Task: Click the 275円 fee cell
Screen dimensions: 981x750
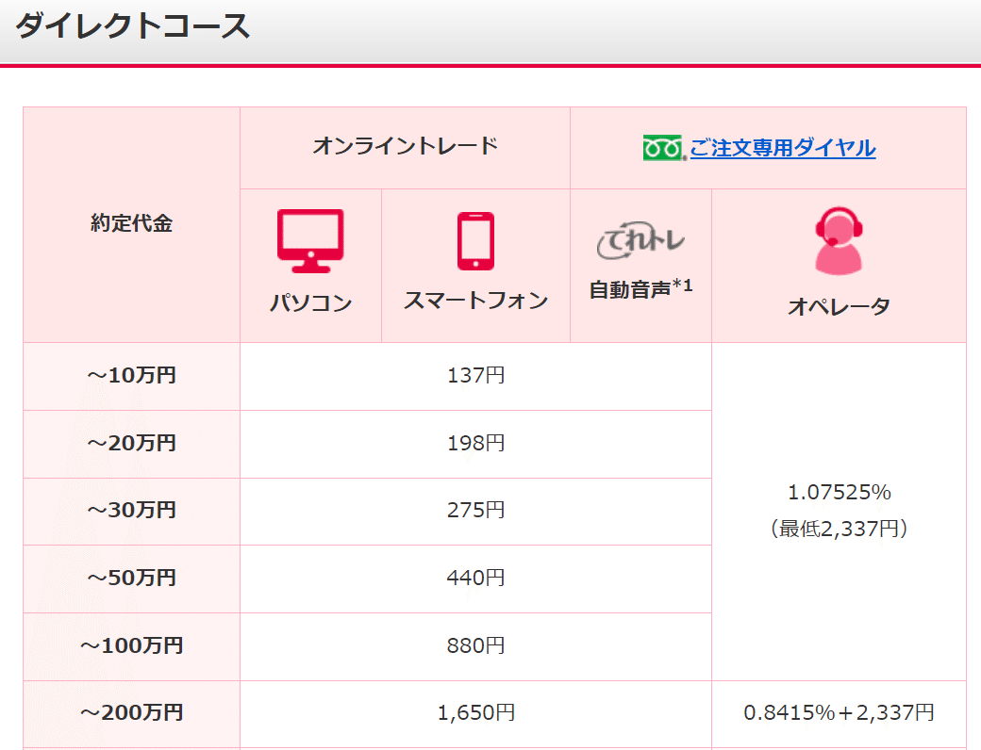Action: tap(475, 511)
